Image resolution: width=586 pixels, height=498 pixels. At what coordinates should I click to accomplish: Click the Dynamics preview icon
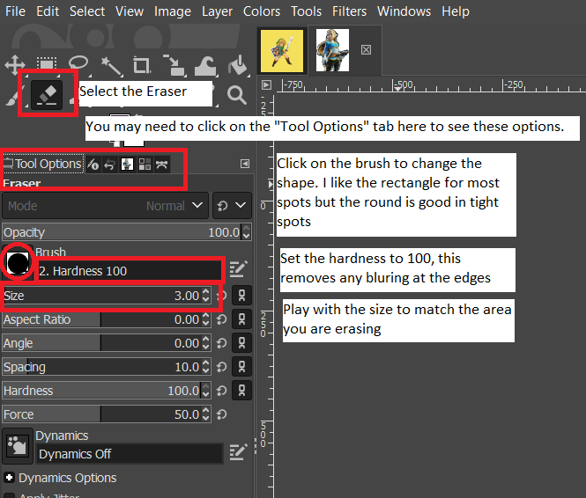(x=18, y=446)
